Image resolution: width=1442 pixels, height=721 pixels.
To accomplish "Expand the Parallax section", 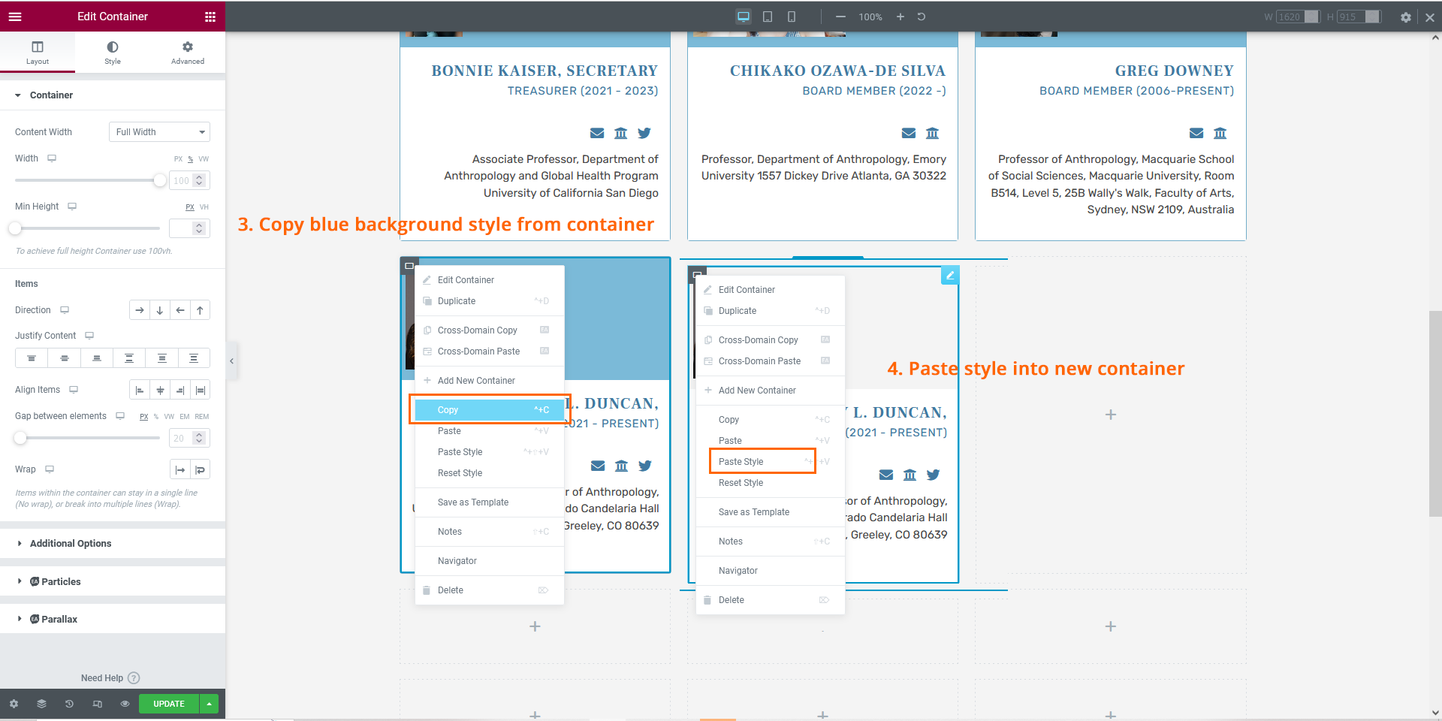I will pos(59,619).
